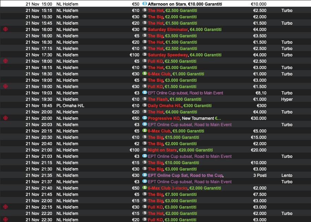Click the knockout target icon on the 18:00 Full KO row
Image resolution: width=311 pixels, height=222 pixels.
pyautogui.click(x=6, y=61)
